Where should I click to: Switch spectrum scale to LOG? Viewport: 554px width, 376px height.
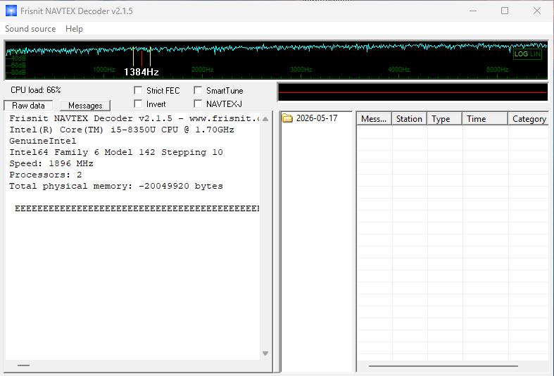tap(521, 54)
